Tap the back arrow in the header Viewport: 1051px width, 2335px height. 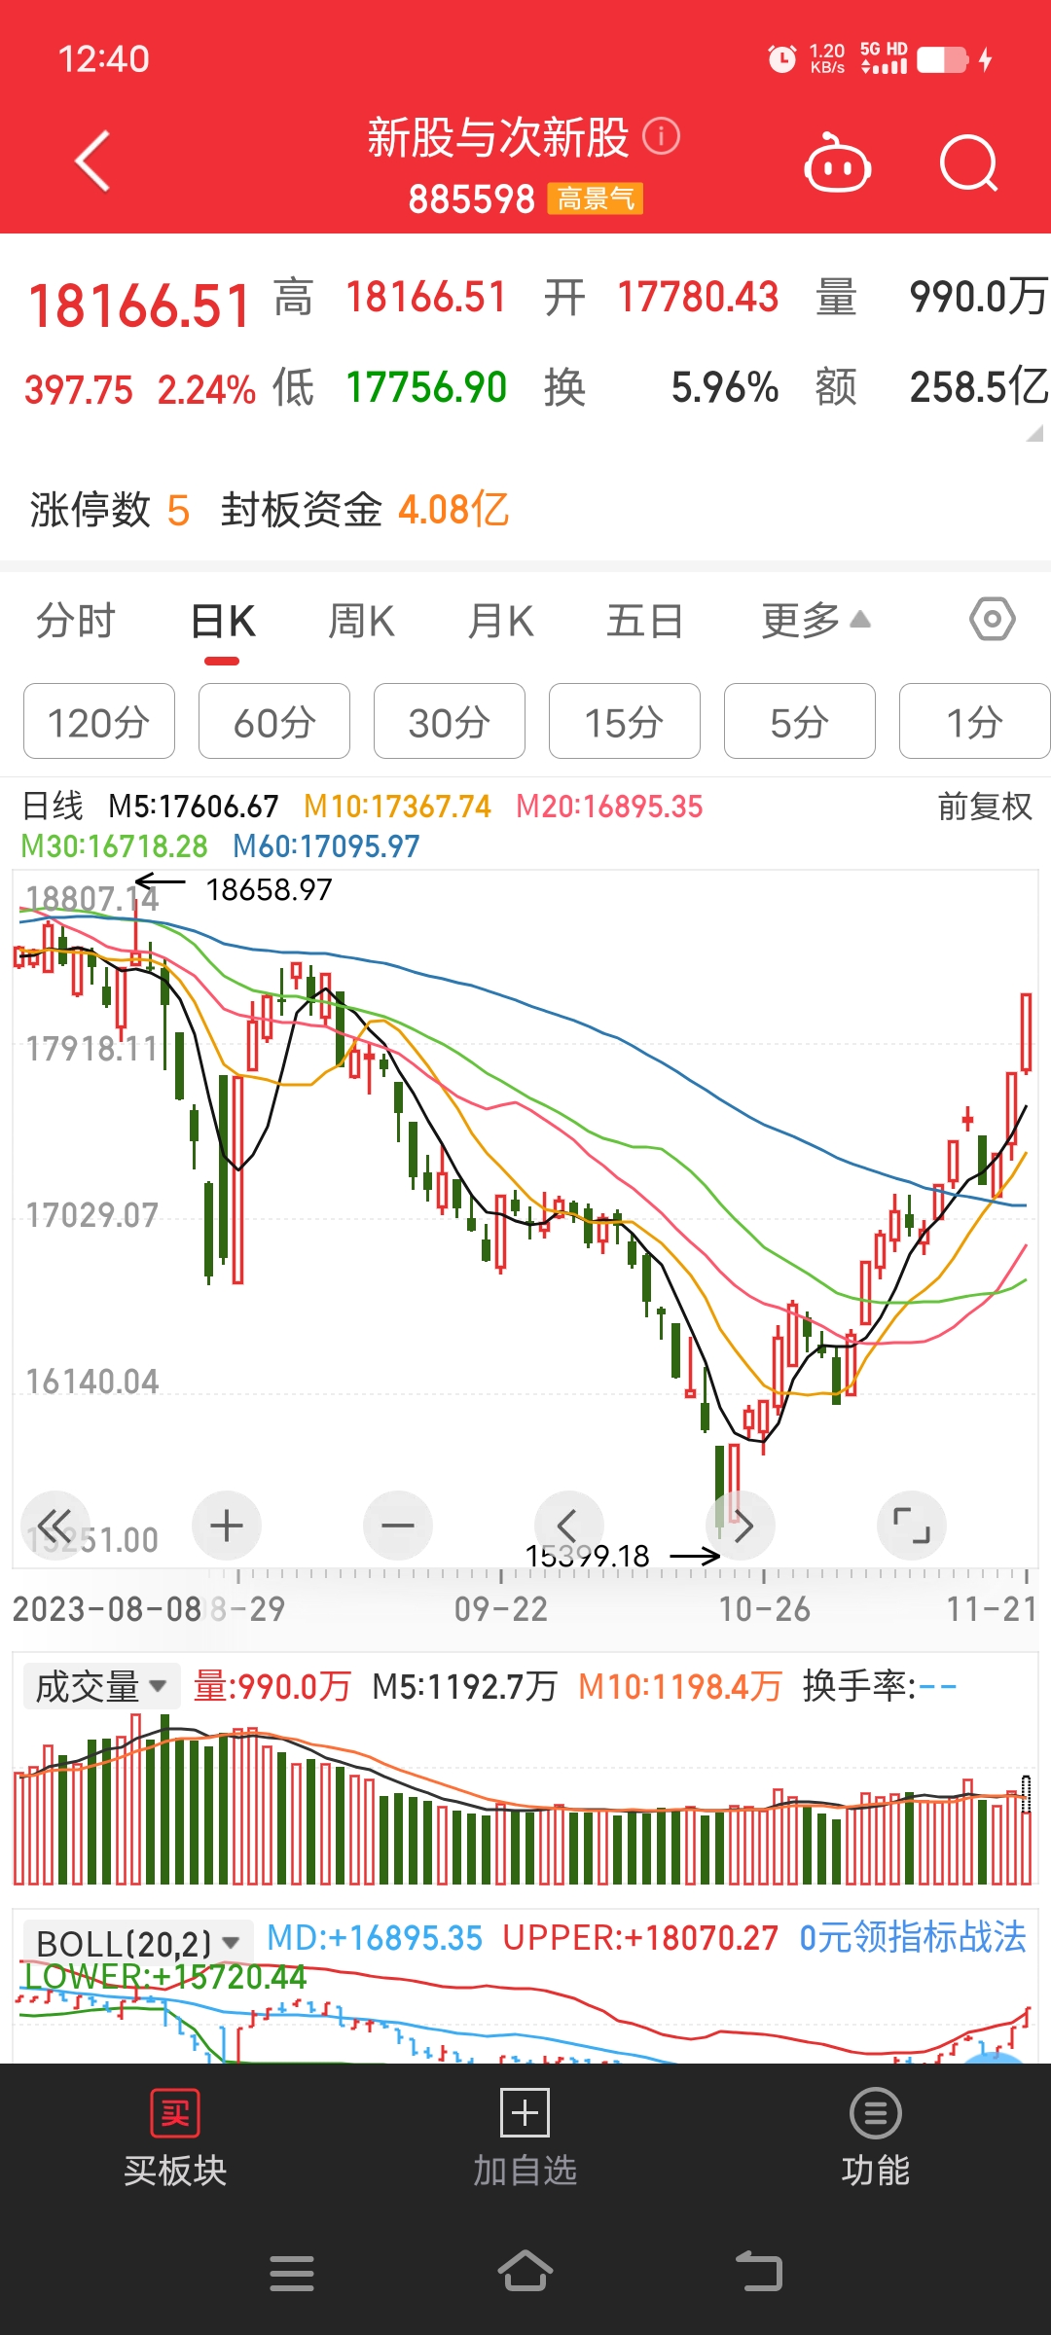coord(93,162)
